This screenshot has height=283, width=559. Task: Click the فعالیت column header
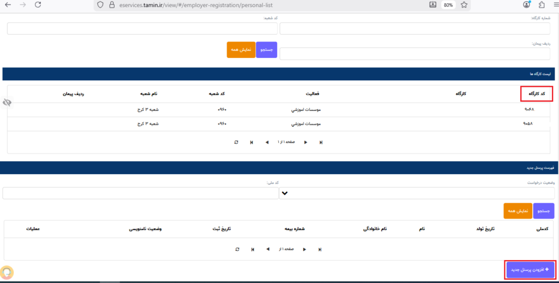[312, 94]
